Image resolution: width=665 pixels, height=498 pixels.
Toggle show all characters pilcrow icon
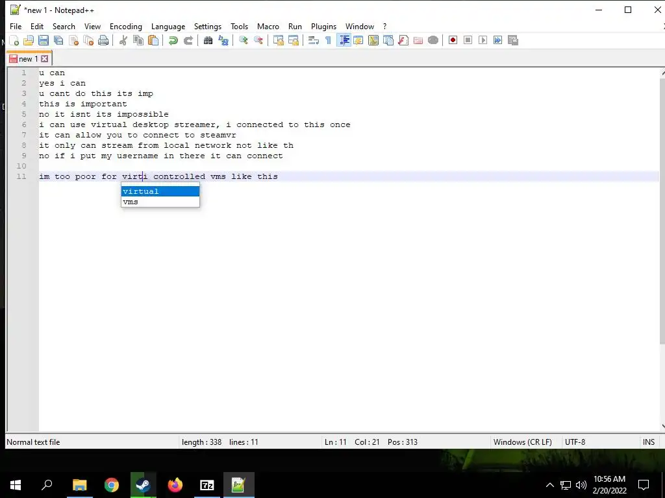coord(328,40)
